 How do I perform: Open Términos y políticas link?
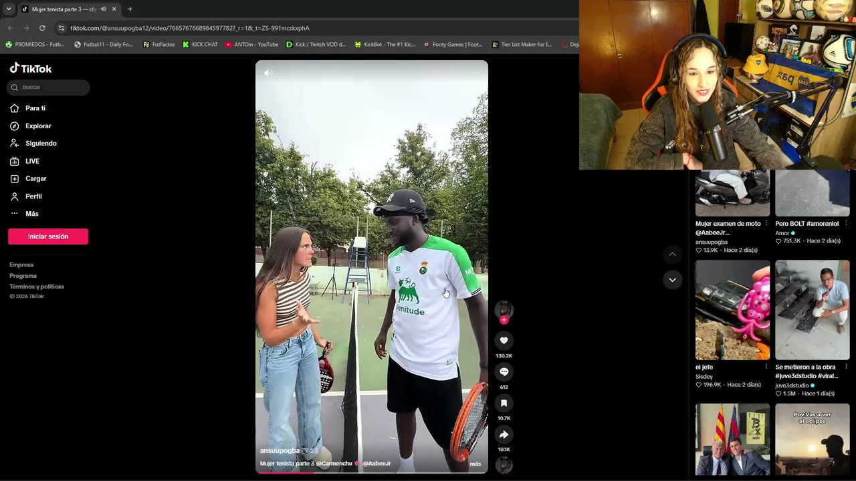pyautogui.click(x=37, y=287)
